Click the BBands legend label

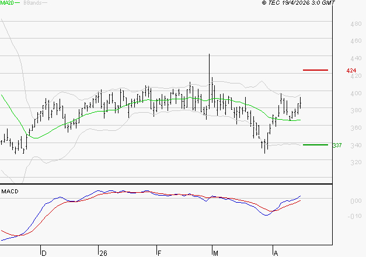coord(32,3)
